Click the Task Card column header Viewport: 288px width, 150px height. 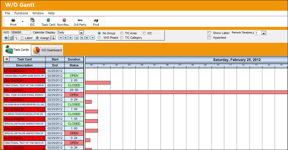click(x=24, y=59)
